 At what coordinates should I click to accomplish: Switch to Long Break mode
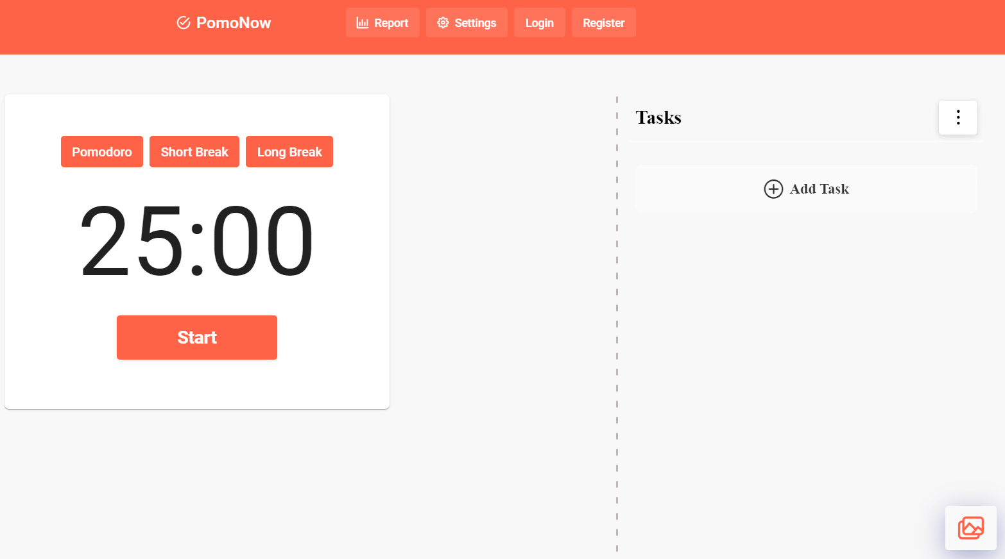coord(289,151)
